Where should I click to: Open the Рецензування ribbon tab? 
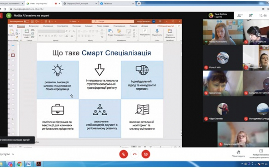119,26
